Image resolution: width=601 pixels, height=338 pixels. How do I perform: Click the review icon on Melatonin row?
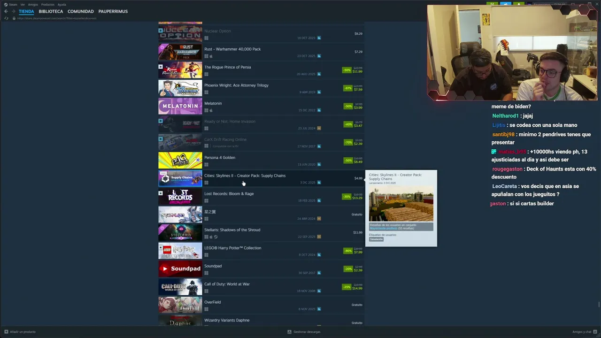coord(319,110)
